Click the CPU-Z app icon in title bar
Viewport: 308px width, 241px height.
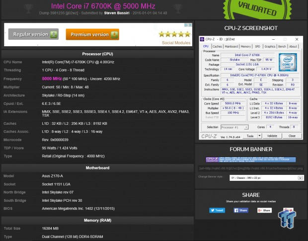pos(202,39)
